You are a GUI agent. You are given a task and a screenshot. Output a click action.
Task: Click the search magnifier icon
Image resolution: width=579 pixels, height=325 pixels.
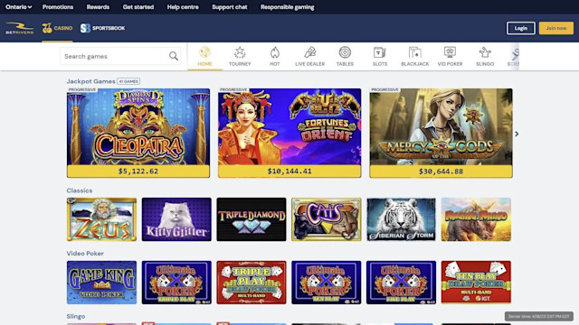[173, 56]
